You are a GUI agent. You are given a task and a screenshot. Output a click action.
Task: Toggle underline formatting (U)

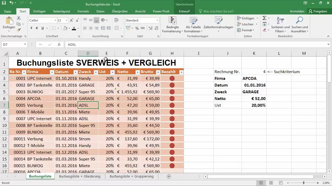point(43,28)
